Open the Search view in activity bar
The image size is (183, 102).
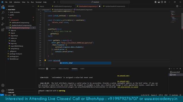[3, 12]
